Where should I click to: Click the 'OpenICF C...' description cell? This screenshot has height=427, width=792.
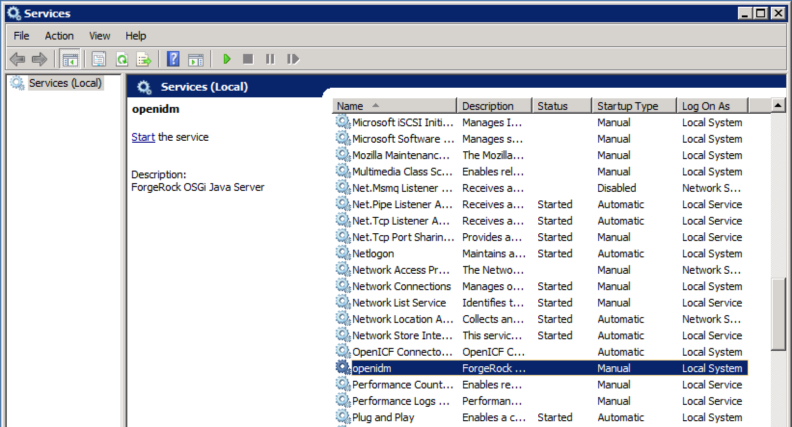tap(493, 352)
